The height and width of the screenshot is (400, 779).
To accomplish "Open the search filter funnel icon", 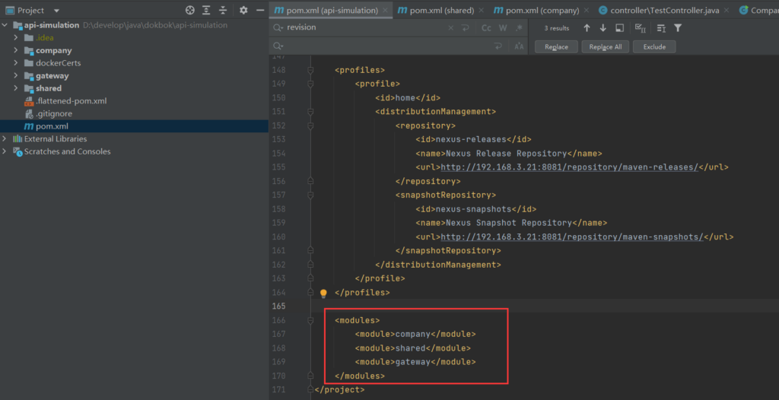I will pos(678,28).
